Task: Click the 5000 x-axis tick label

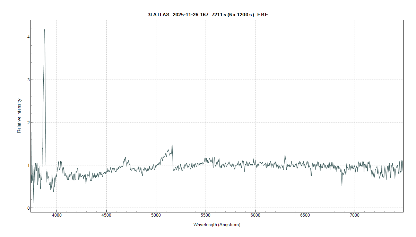Action: [156, 216]
